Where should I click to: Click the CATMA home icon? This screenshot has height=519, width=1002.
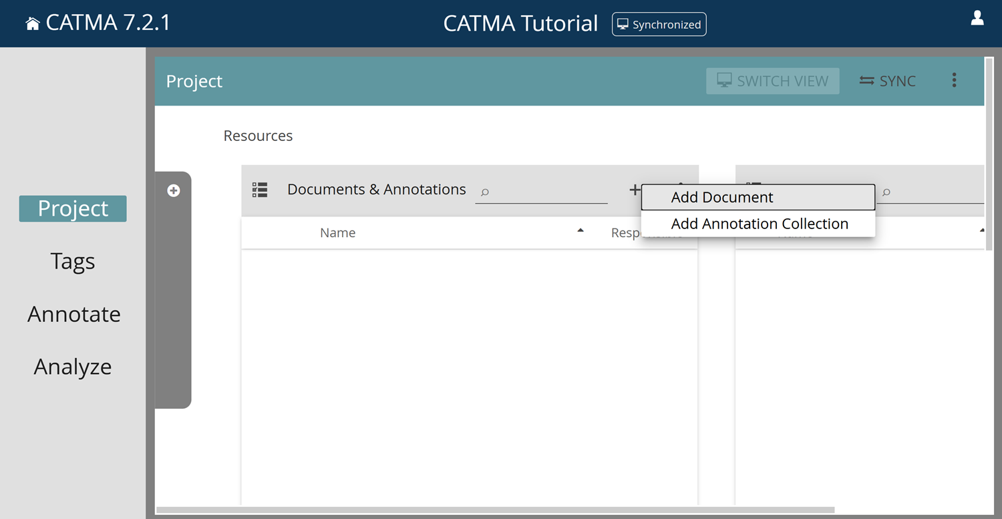[32, 24]
